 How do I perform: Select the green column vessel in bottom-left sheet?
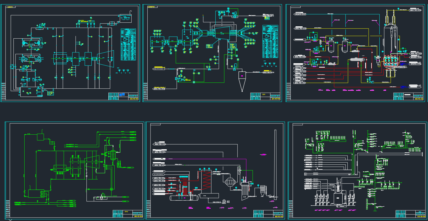click(113, 155)
